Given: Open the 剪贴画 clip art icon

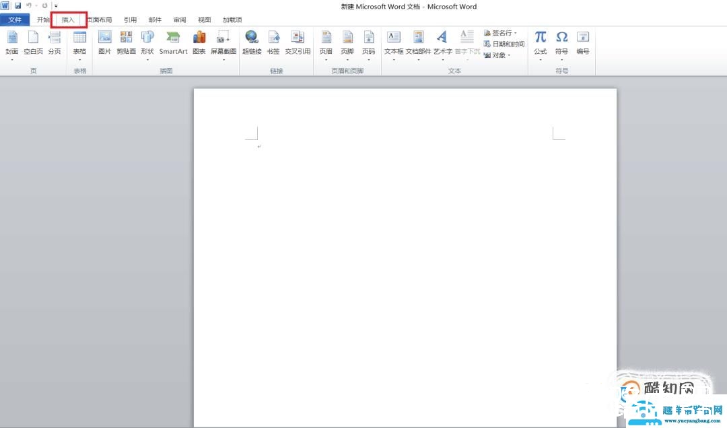Looking at the screenshot, I should (x=126, y=42).
